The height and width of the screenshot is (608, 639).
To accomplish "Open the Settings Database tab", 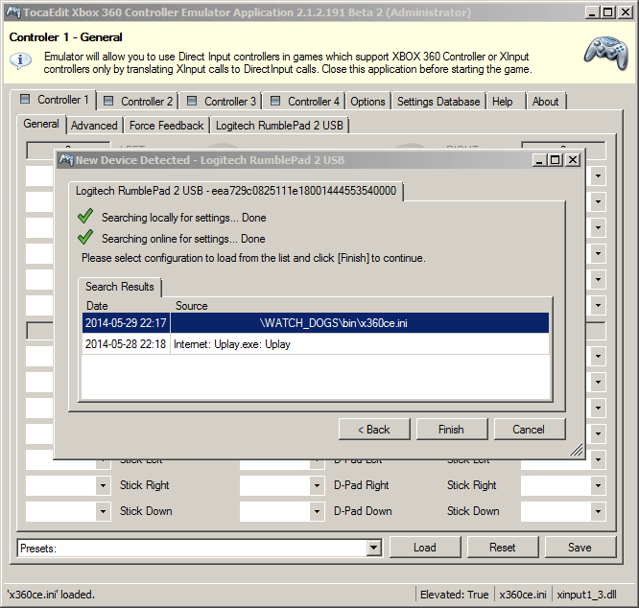I will point(438,102).
